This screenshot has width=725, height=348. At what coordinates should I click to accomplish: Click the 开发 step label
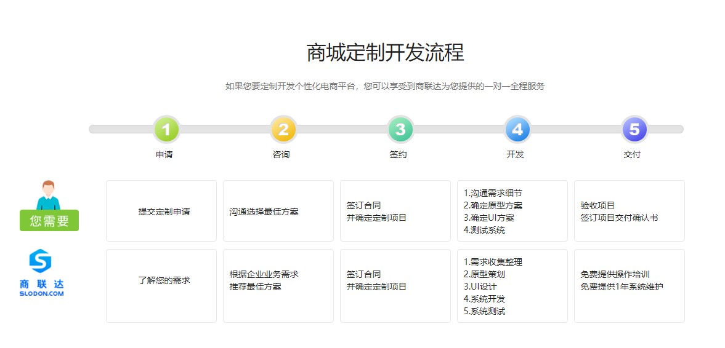(516, 154)
